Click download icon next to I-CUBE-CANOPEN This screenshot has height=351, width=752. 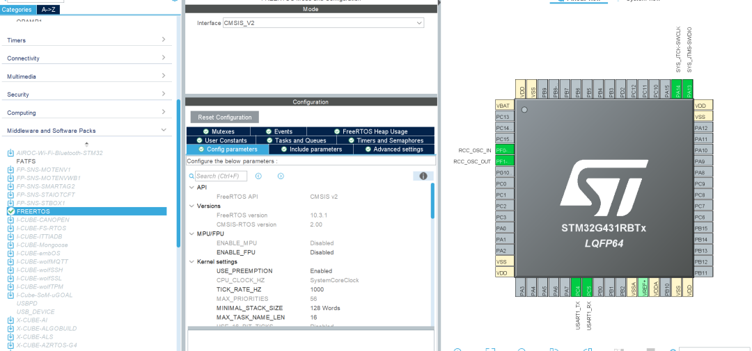click(x=11, y=220)
